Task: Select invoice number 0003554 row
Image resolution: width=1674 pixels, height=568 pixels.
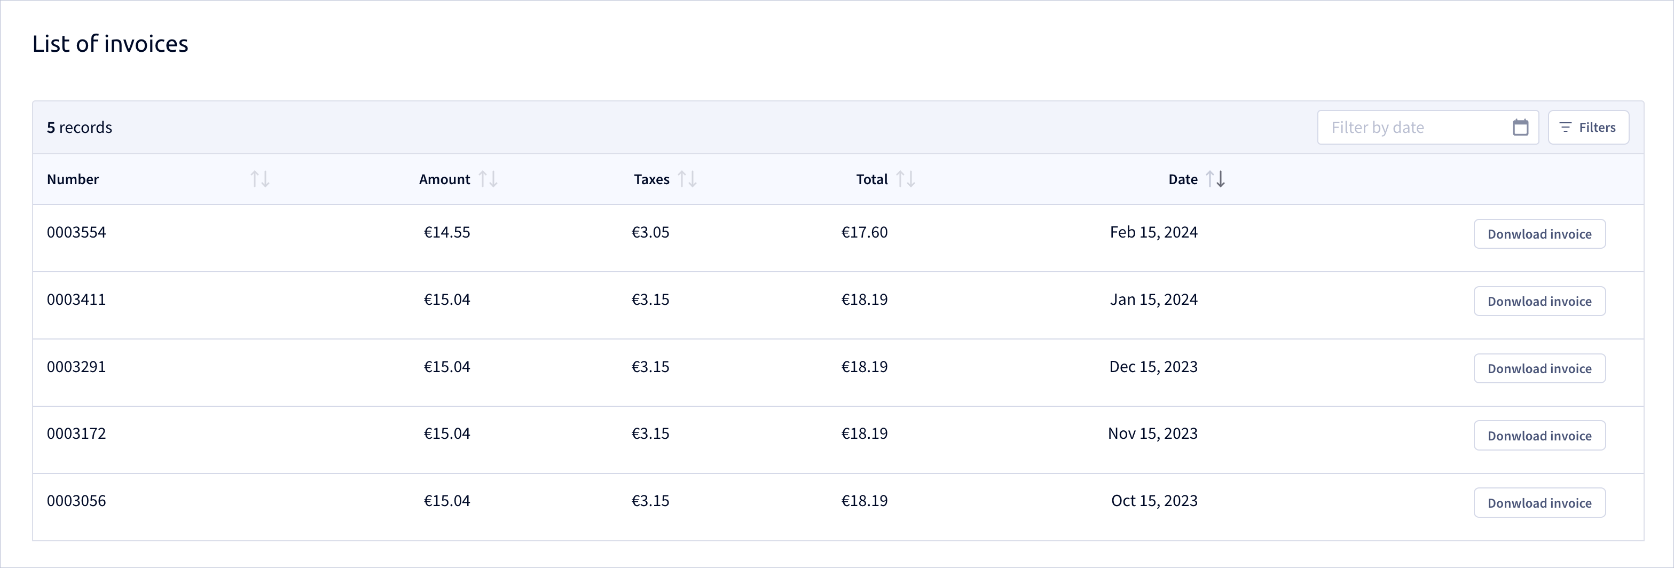Action: (838, 238)
